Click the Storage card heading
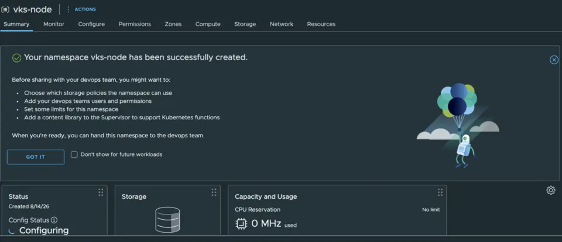Screen dimensions: 562x242 click(134, 196)
